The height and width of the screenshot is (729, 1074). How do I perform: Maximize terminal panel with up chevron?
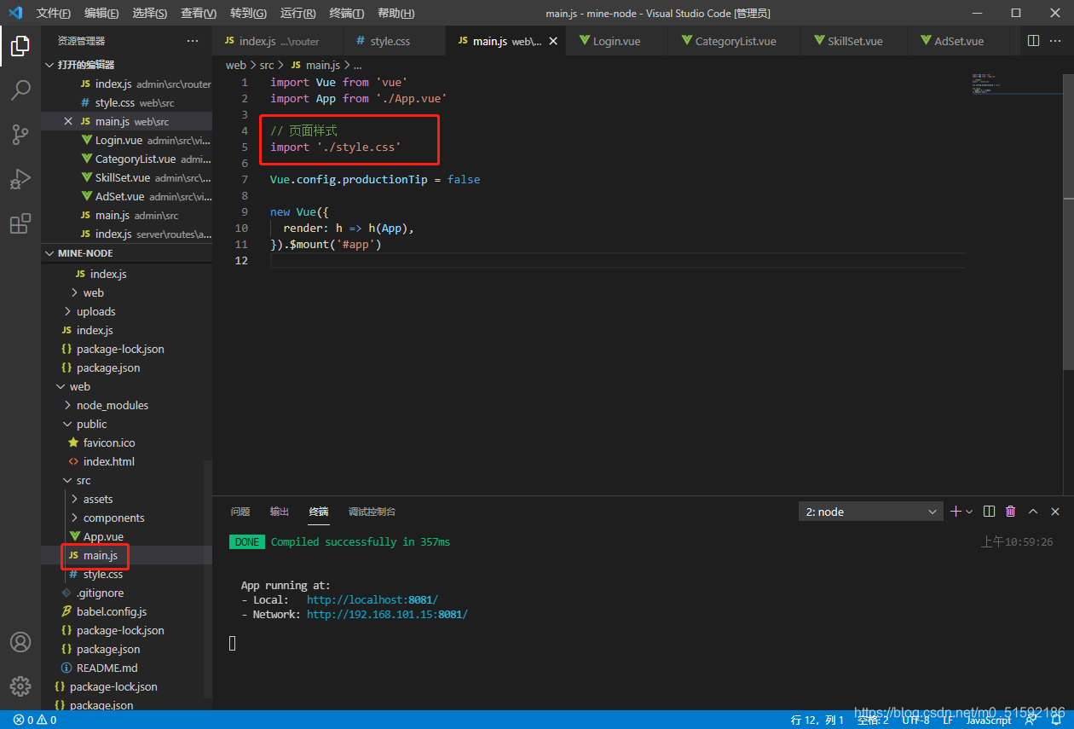[x=1033, y=512]
